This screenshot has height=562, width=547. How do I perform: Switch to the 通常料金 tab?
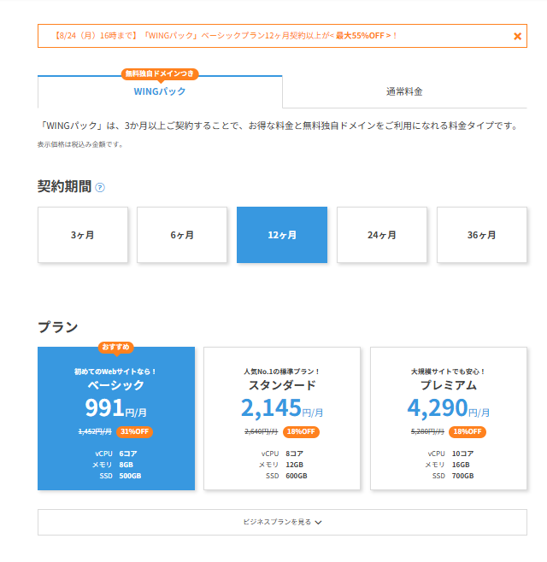(x=404, y=91)
